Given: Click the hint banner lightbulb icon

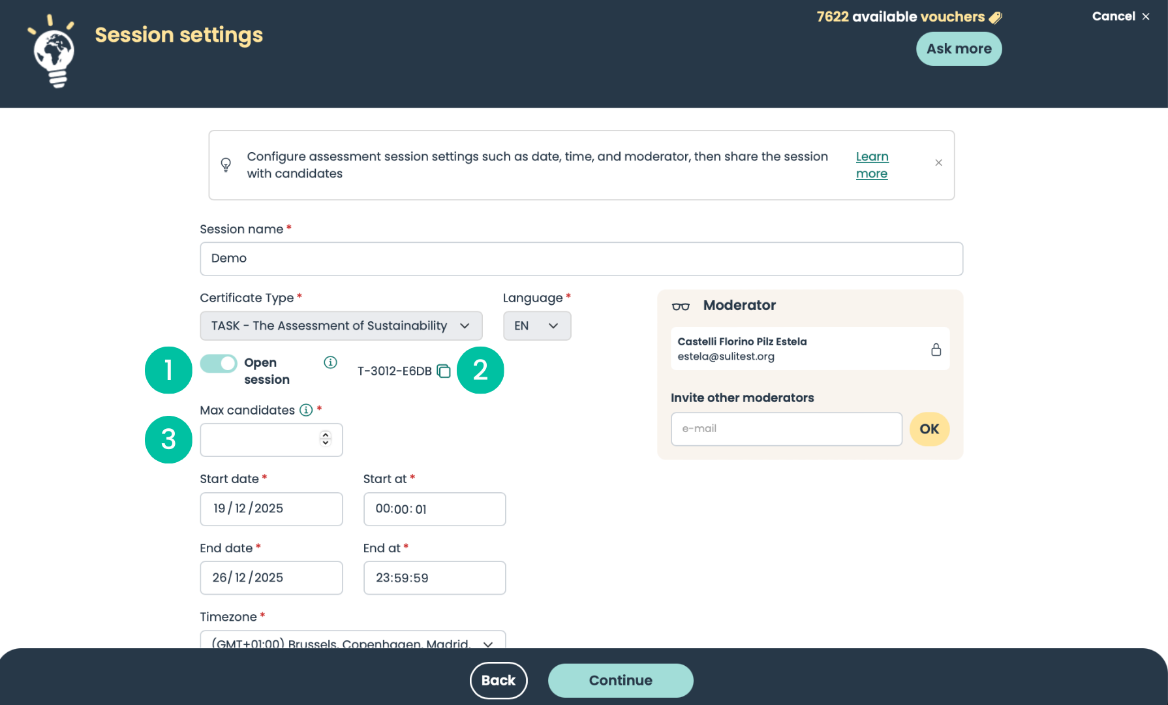Looking at the screenshot, I should coord(226,164).
